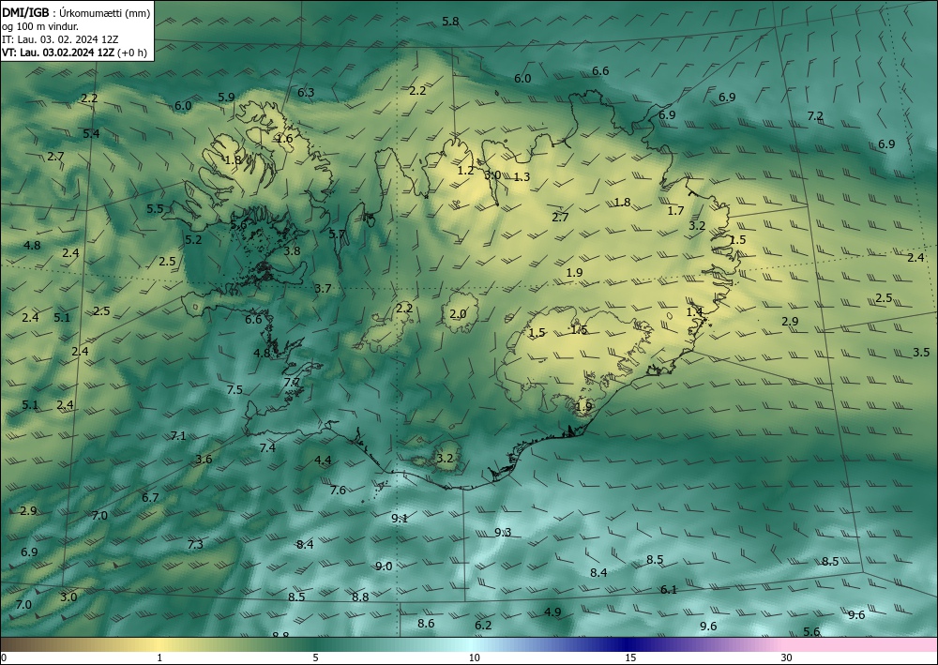Click the 'IT: Lau. 03. 02. 2024 12Z' line

(60, 39)
